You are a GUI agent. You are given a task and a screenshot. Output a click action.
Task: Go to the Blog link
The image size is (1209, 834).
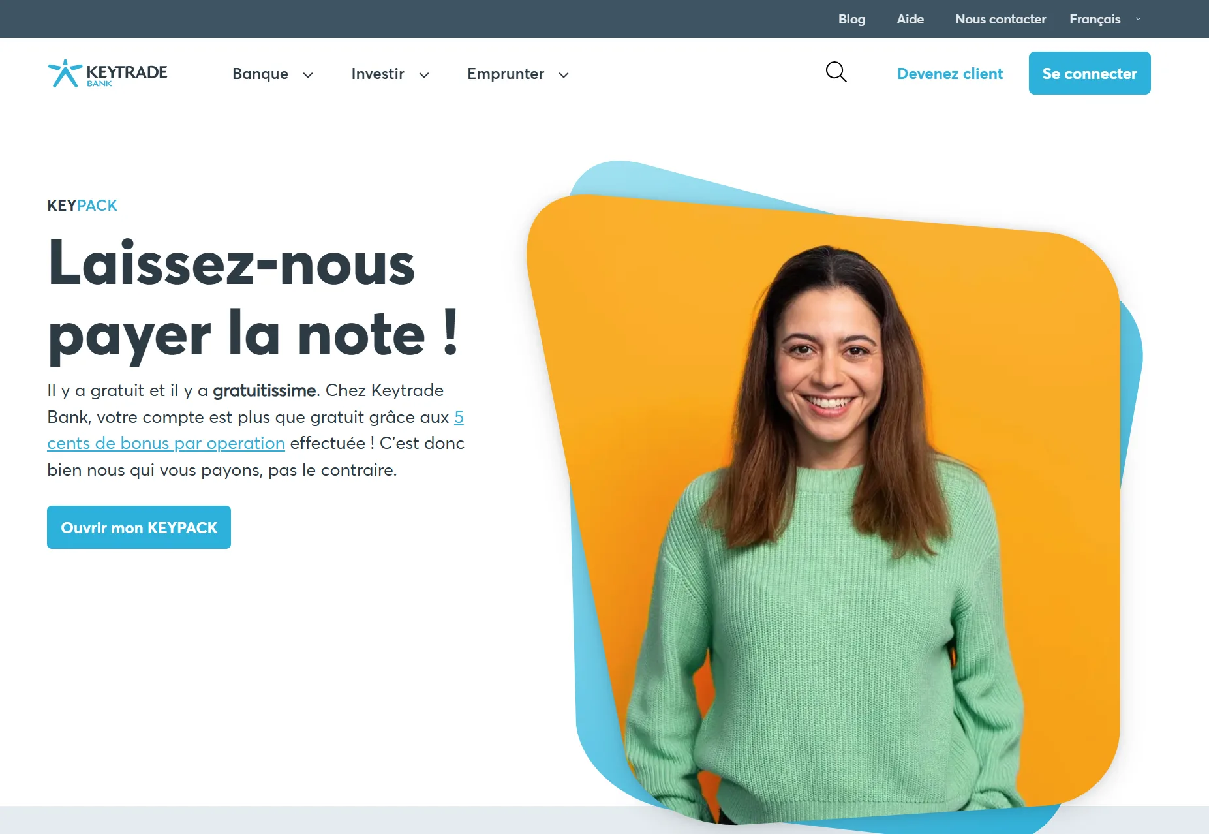pyautogui.click(x=851, y=19)
